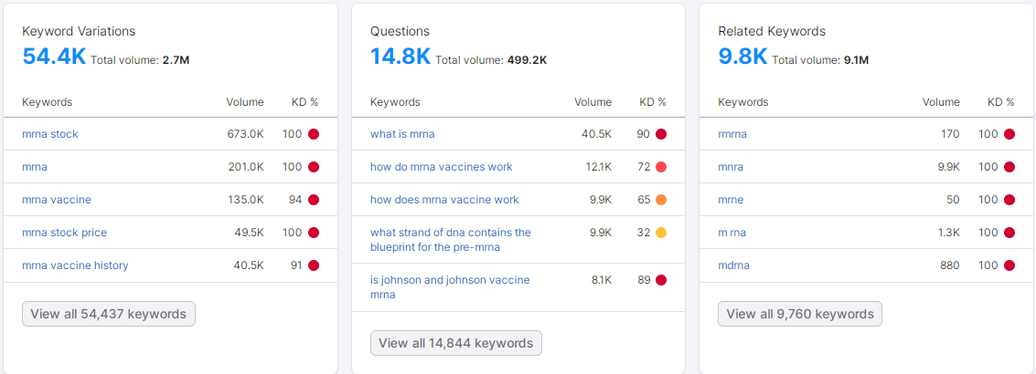The width and height of the screenshot is (1036, 374).
Task: Click KD dot for mrna vaccine history
Action: [314, 265]
